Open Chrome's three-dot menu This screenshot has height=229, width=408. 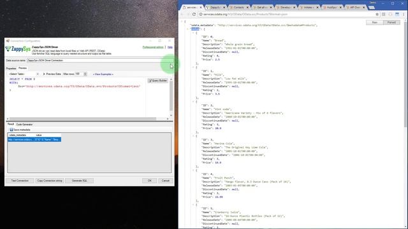click(404, 14)
